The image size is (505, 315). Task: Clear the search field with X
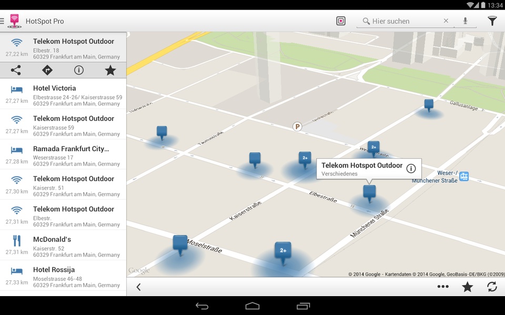446,21
